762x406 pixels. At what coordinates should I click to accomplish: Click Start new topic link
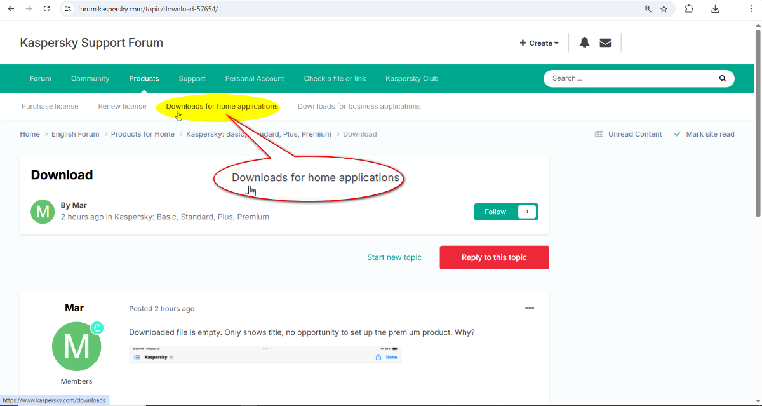(x=394, y=257)
